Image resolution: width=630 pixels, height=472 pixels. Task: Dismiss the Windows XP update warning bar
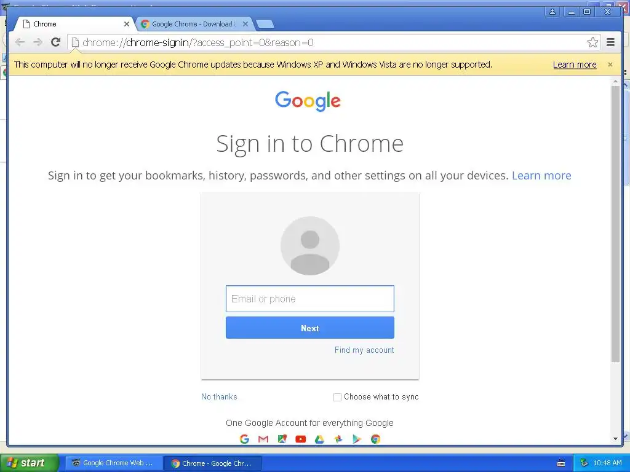point(610,65)
